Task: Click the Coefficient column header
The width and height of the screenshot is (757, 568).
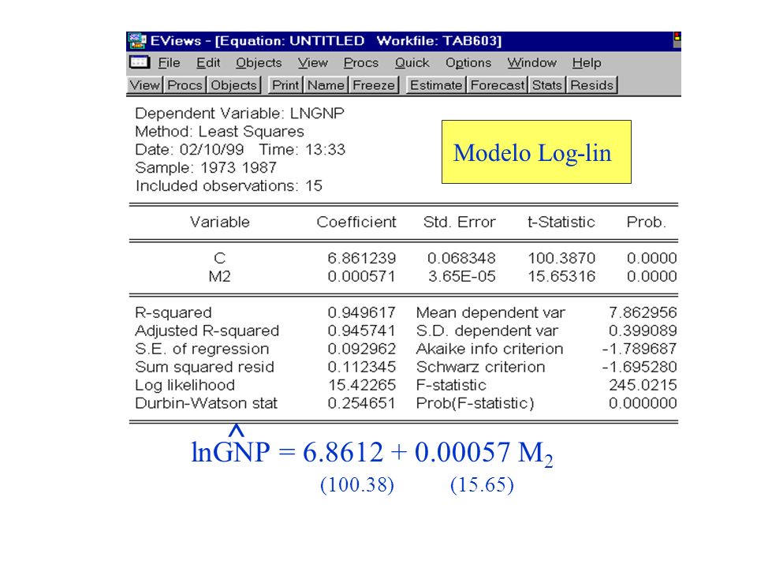Action: pos(356,222)
